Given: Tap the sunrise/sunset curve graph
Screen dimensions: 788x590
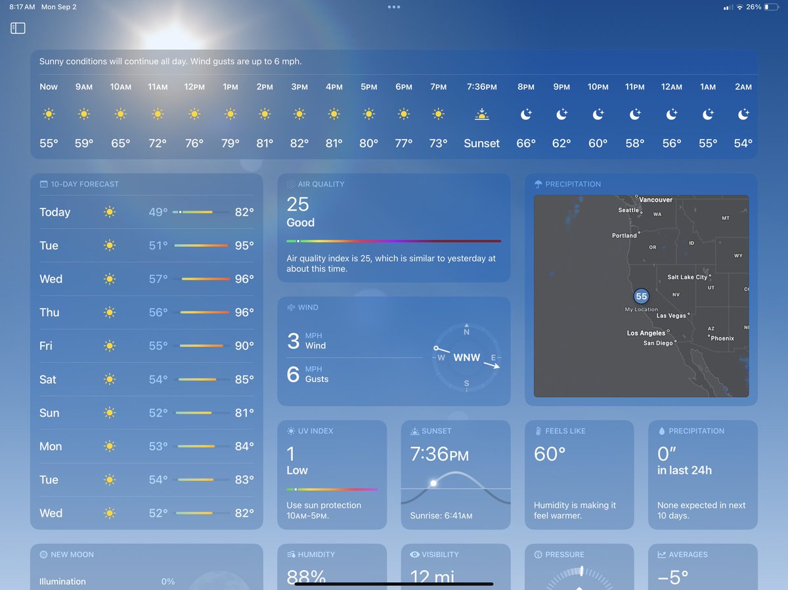Looking at the screenshot, I should pos(456,488).
